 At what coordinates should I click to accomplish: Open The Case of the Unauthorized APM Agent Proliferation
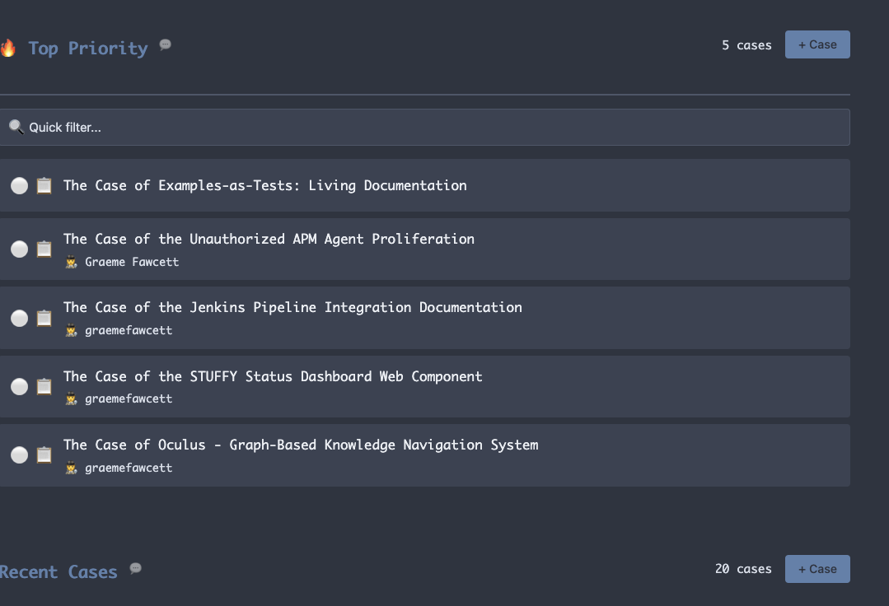coord(269,240)
